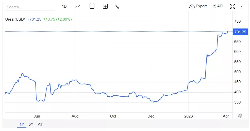Open chart settings gear icon
This screenshot has width=250, height=131.
point(240,116)
